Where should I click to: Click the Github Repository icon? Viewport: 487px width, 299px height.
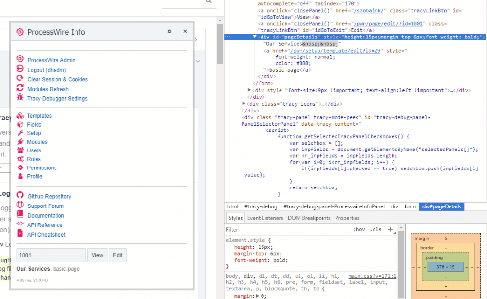(x=20, y=196)
